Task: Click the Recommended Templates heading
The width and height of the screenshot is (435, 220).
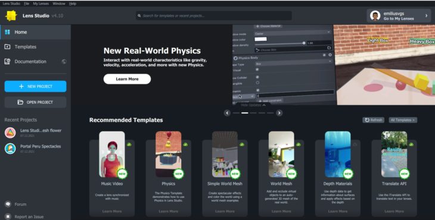Action: point(126,120)
